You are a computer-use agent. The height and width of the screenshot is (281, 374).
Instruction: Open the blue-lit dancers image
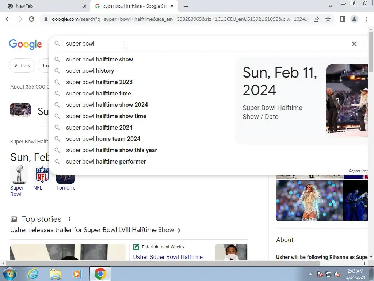[x=355, y=200]
